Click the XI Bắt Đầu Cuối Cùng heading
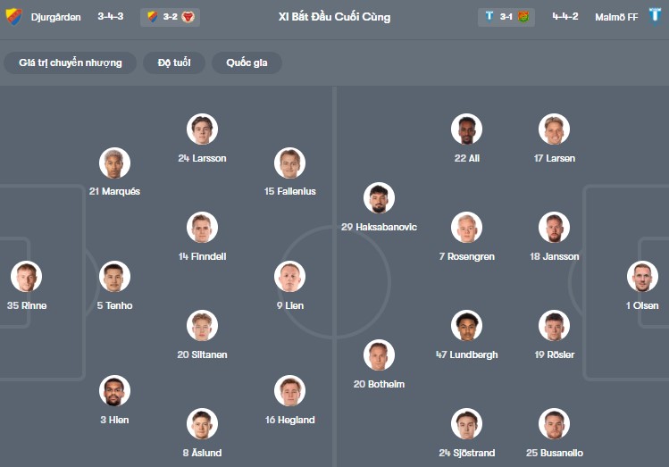The height and width of the screenshot is (467, 669). click(334, 17)
